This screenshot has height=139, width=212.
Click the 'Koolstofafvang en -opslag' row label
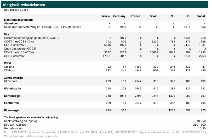(21, 121)
